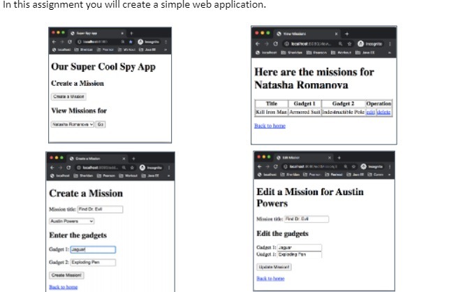The width and height of the screenshot is (456, 292).
Task: Reload page in Create a Mission browser
Action: point(68,168)
